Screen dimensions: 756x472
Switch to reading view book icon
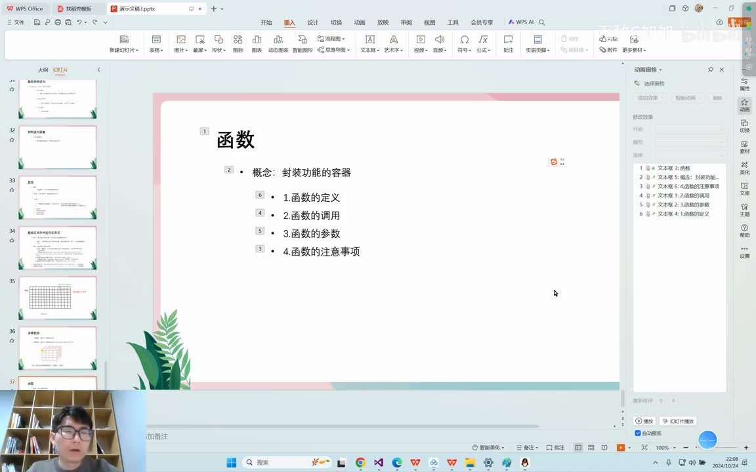604,448
